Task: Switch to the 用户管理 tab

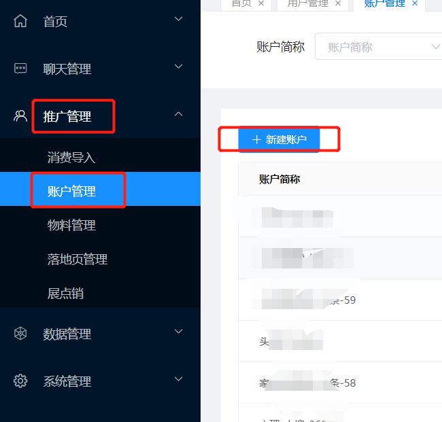Action: coord(307,3)
